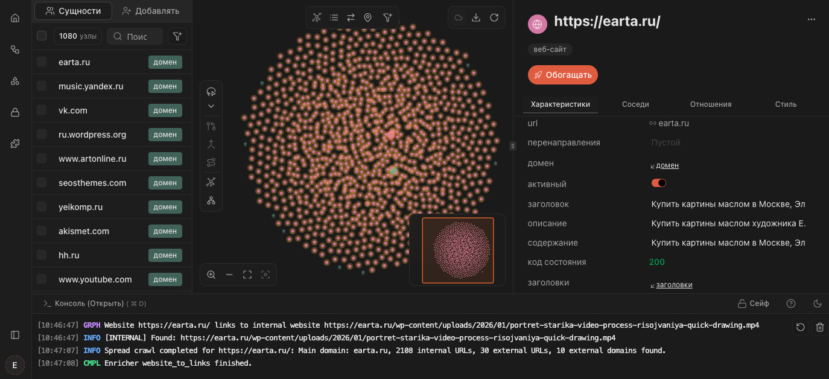Screen dimensions: 829x379
Task: Open the three-dot menu for https://earta.ru/
Action: point(812,19)
